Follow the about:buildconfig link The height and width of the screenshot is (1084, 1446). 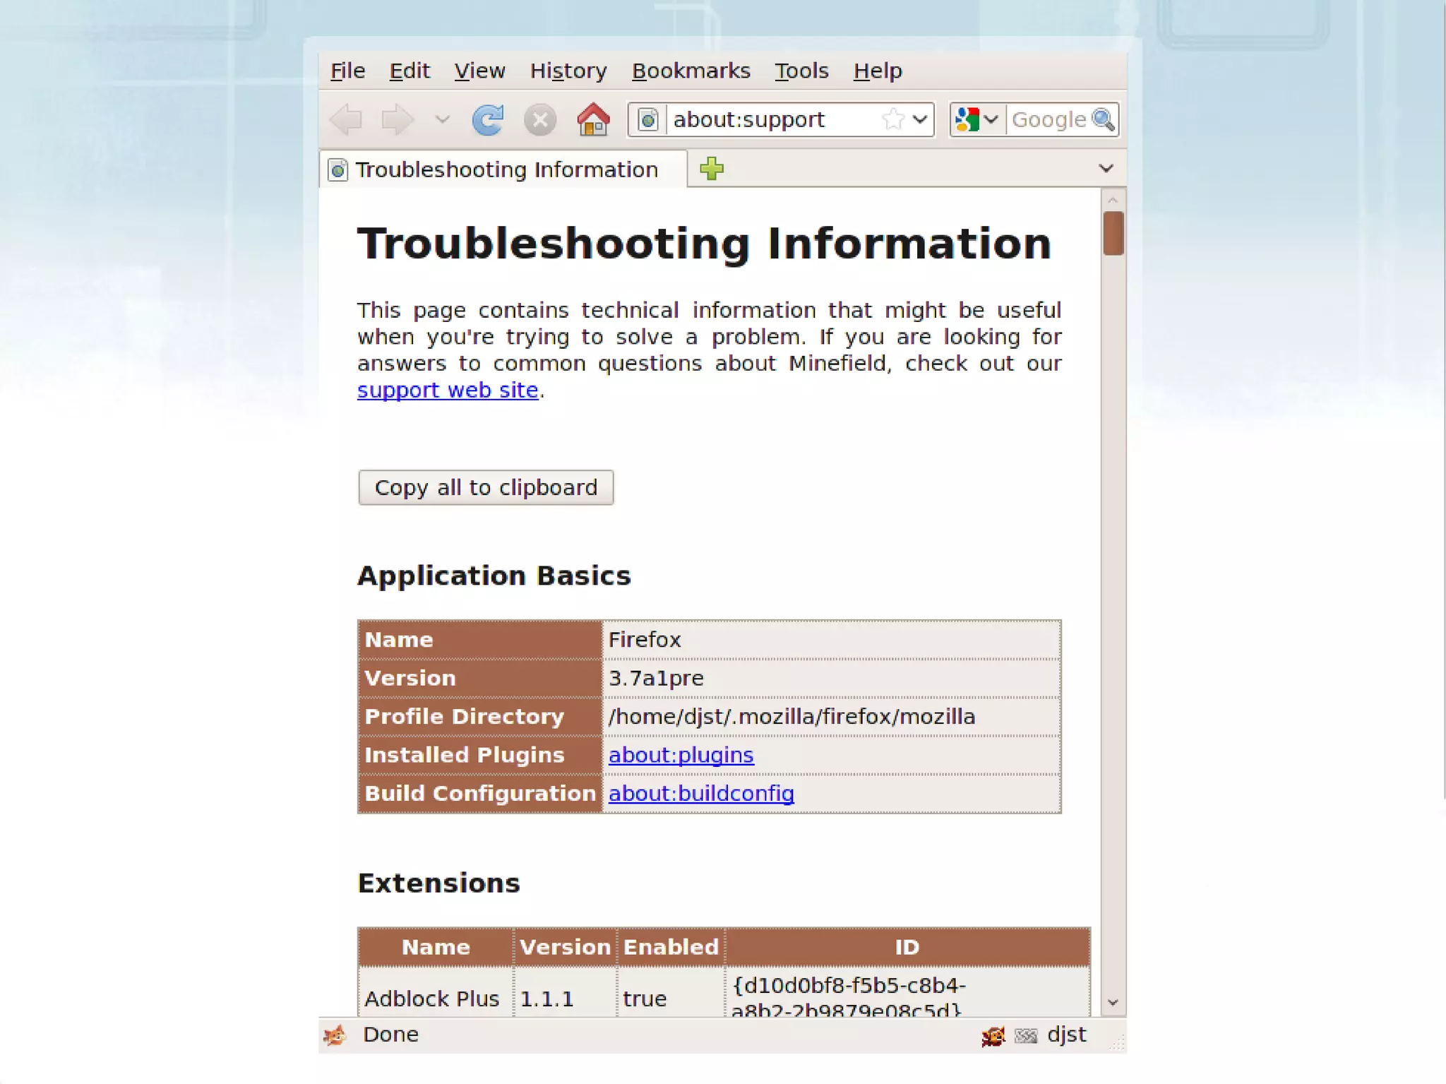click(x=701, y=793)
